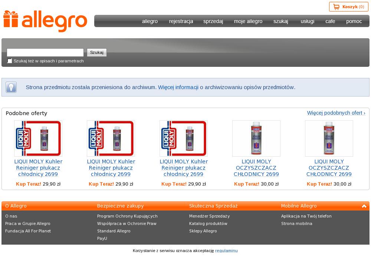
Task: Click the allegro gift logo
Action: click(45, 21)
